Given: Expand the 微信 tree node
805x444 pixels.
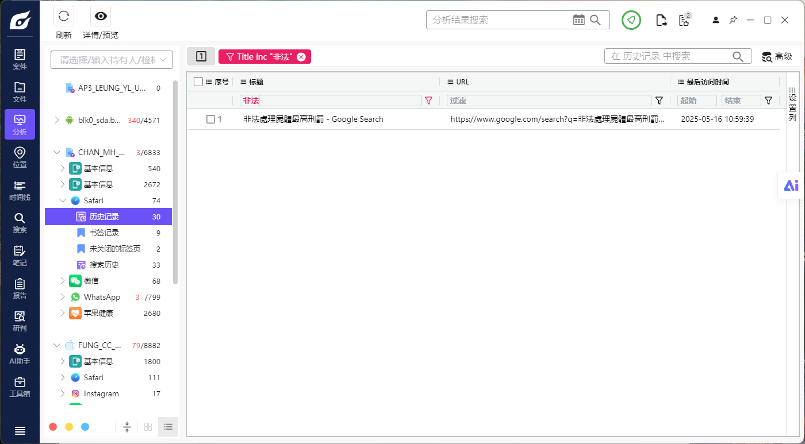Looking at the screenshot, I should tap(63, 281).
